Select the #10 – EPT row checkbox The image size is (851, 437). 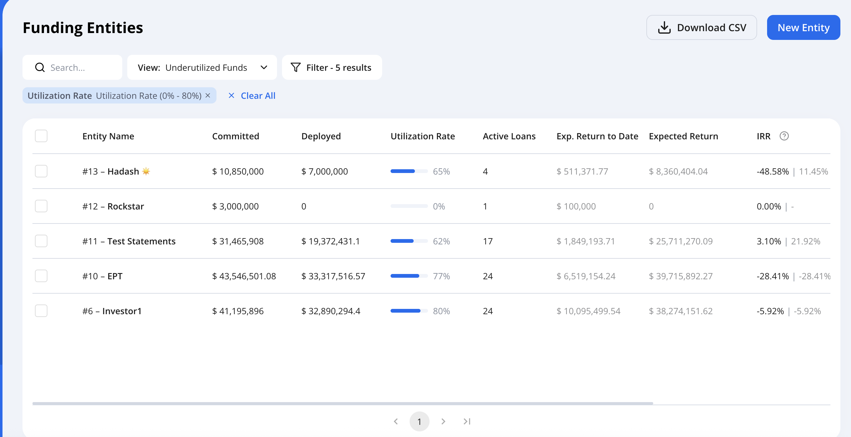41,276
